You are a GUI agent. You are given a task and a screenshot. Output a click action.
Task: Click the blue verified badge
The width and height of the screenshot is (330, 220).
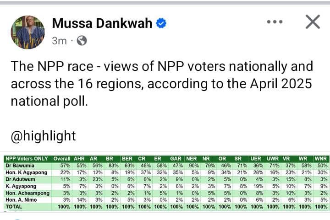coord(161,23)
